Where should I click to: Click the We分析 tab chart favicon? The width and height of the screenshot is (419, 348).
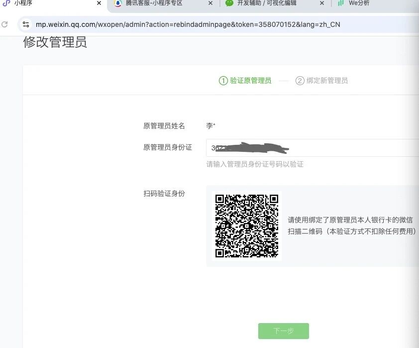pyautogui.click(x=340, y=3)
